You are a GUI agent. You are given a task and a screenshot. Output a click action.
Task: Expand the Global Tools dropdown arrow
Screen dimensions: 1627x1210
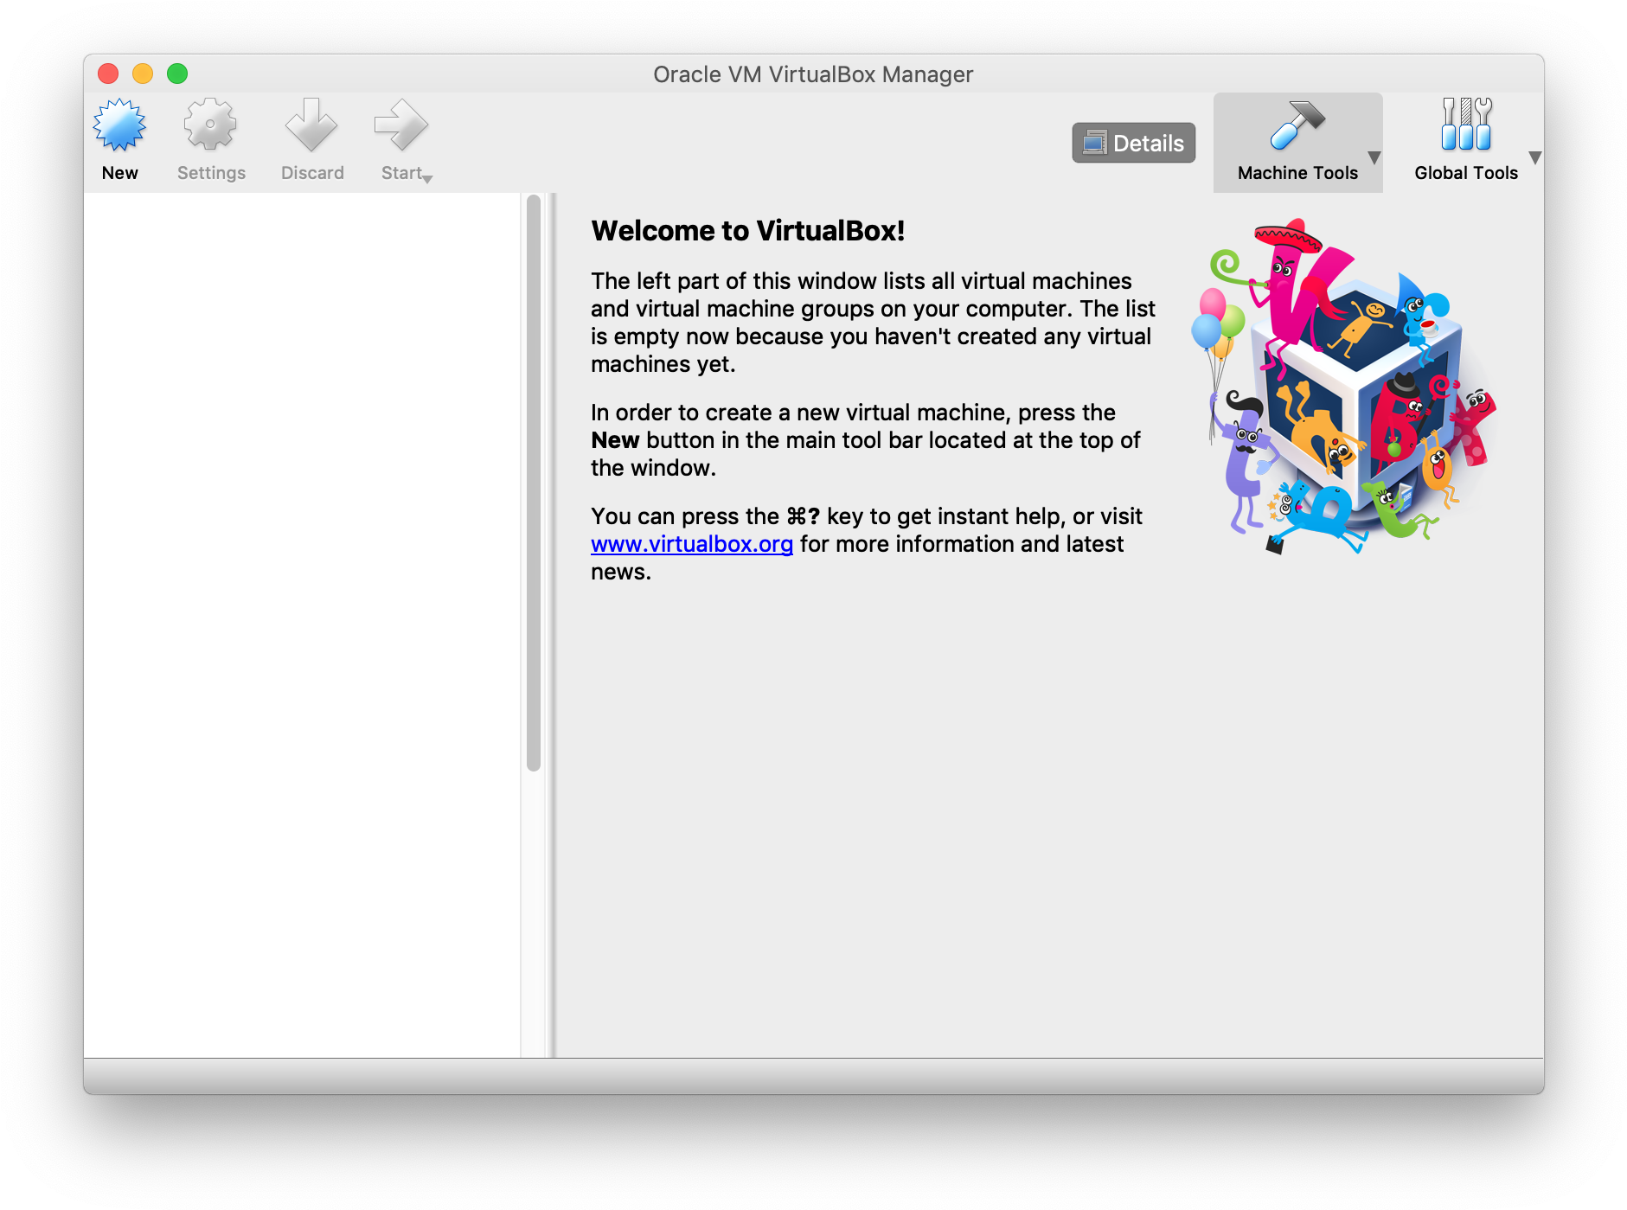[1534, 157]
